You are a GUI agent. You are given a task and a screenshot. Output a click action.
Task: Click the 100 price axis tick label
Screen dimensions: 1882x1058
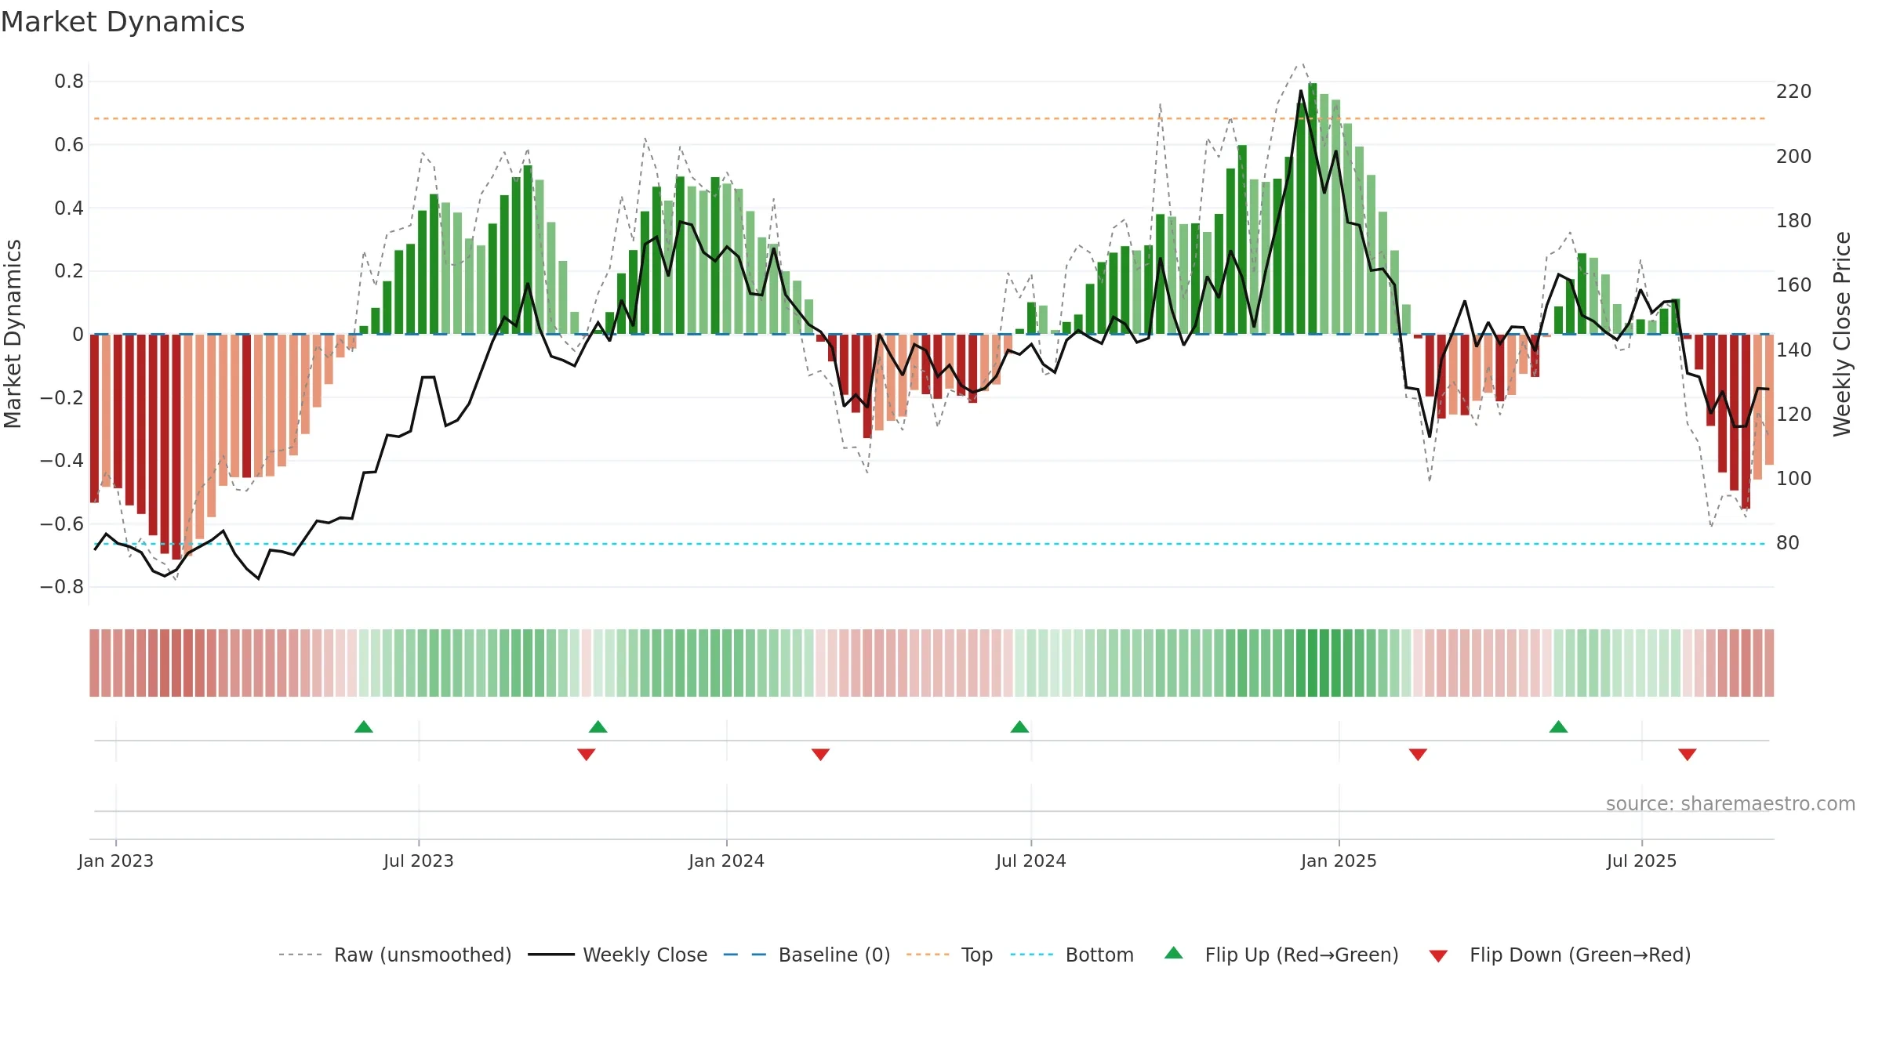click(x=1794, y=478)
